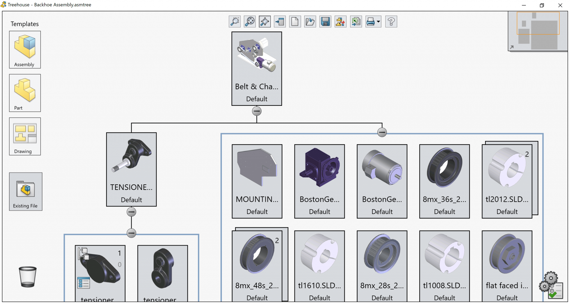
Task: Select the Assembly template
Action: point(25,50)
